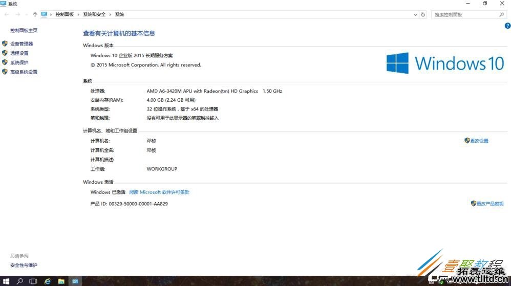The height and width of the screenshot is (286, 511).
Task: Select Control Panel breadcrumb segment
Action: [65, 14]
